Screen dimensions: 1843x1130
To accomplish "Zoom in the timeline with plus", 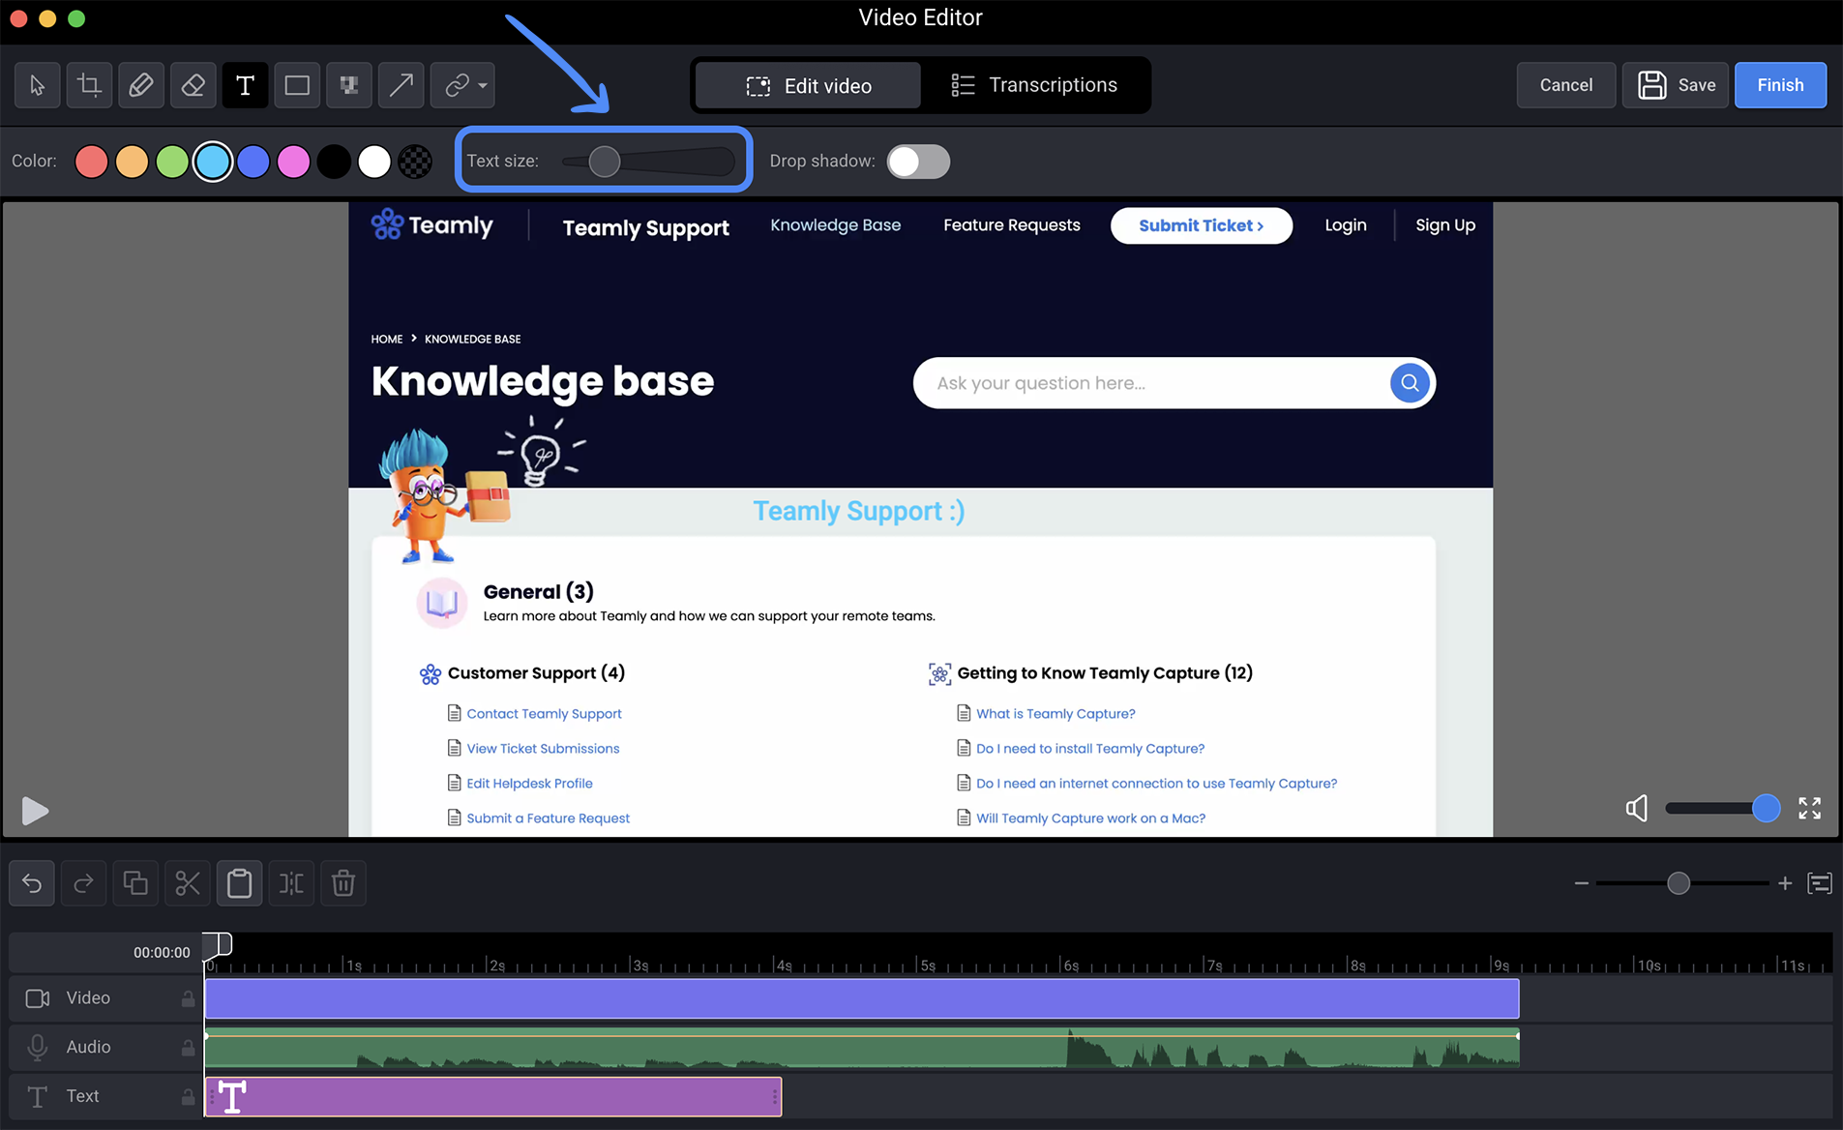I will pos(1785,883).
